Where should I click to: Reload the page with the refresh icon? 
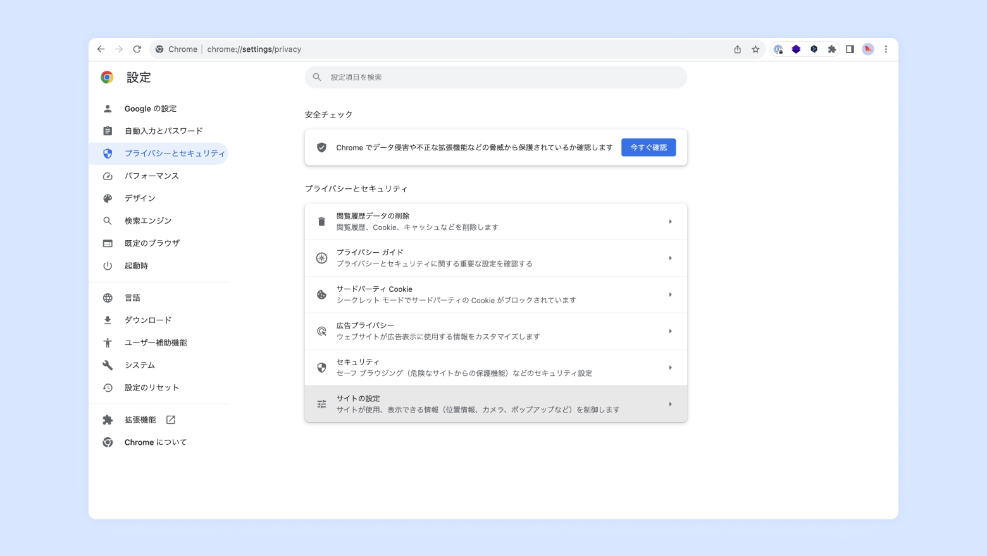pyautogui.click(x=137, y=49)
